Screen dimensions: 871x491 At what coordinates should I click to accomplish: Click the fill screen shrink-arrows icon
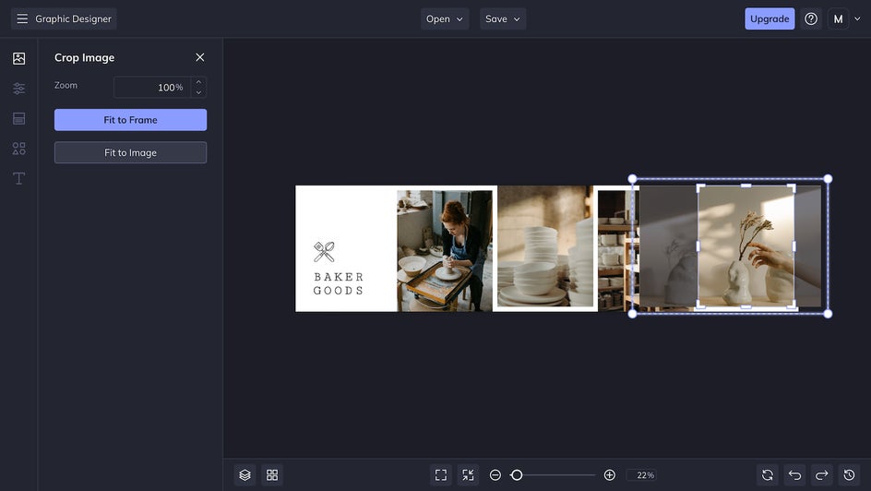[x=469, y=475]
